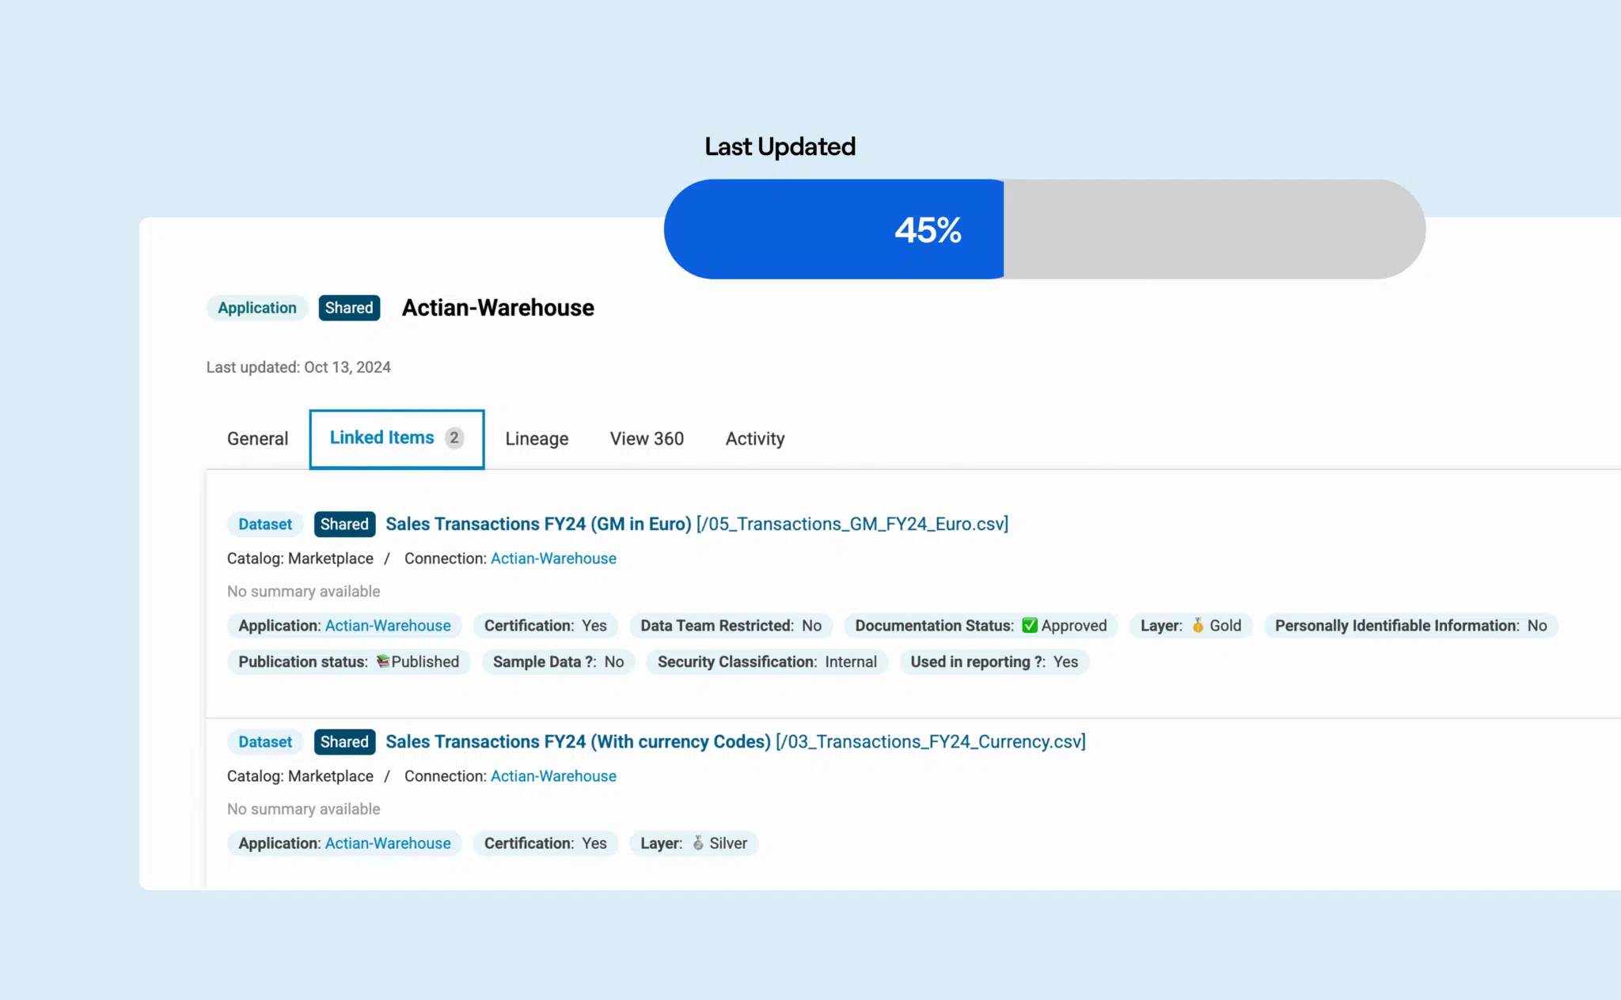The width and height of the screenshot is (1621, 1000).
Task: Switch to the Lineage tab
Action: (x=536, y=438)
